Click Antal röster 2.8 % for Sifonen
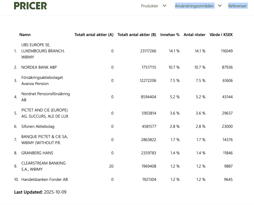The width and height of the screenshot is (254, 205). tap(201, 127)
